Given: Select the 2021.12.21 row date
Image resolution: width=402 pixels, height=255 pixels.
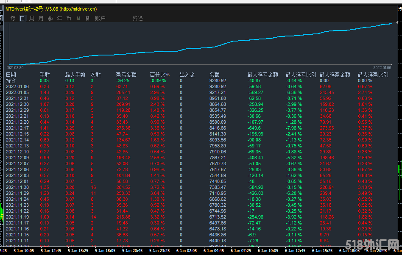Looking at the screenshot, I should point(17,116).
